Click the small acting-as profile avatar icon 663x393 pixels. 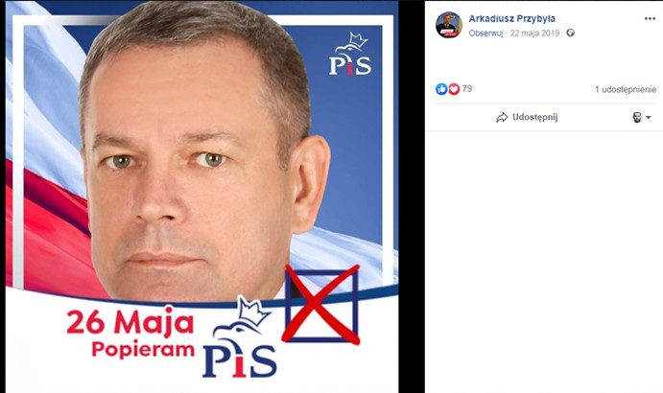(637, 117)
